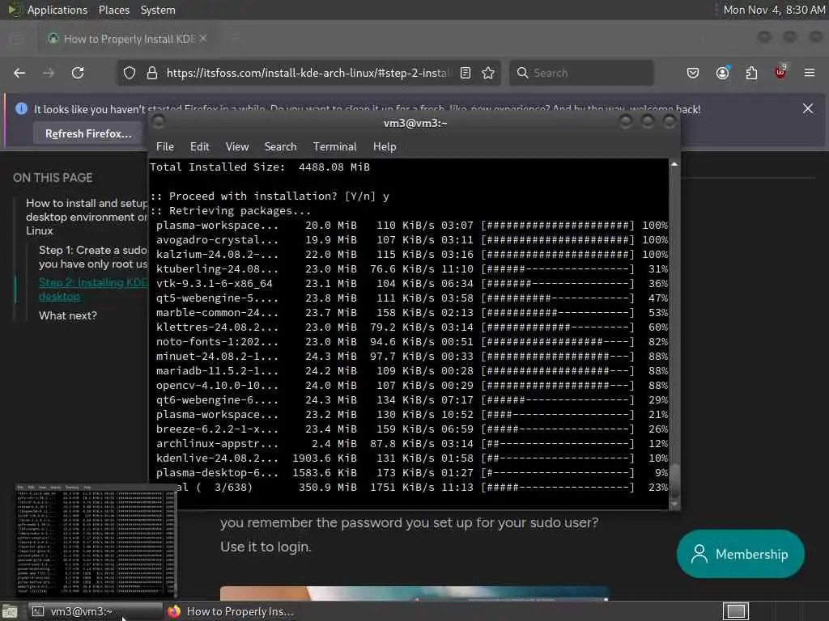Open the Firefox hamburger menu
The image size is (829, 621).
pyautogui.click(x=810, y=73)
